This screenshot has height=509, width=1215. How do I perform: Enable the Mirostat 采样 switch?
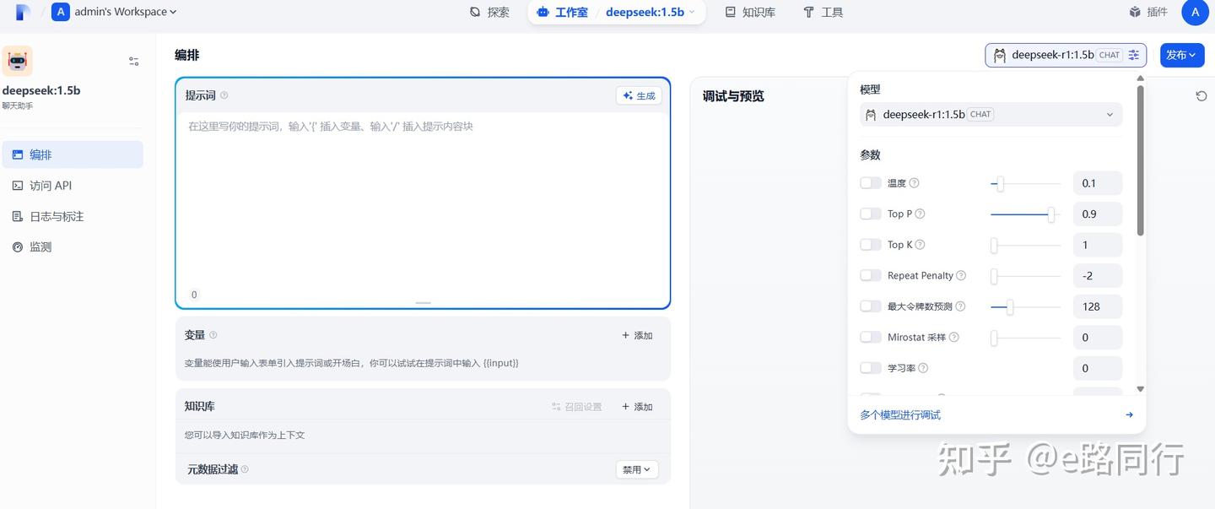click(x=871, y=337)
